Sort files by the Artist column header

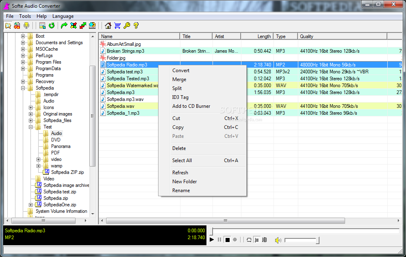coord(226,36)
